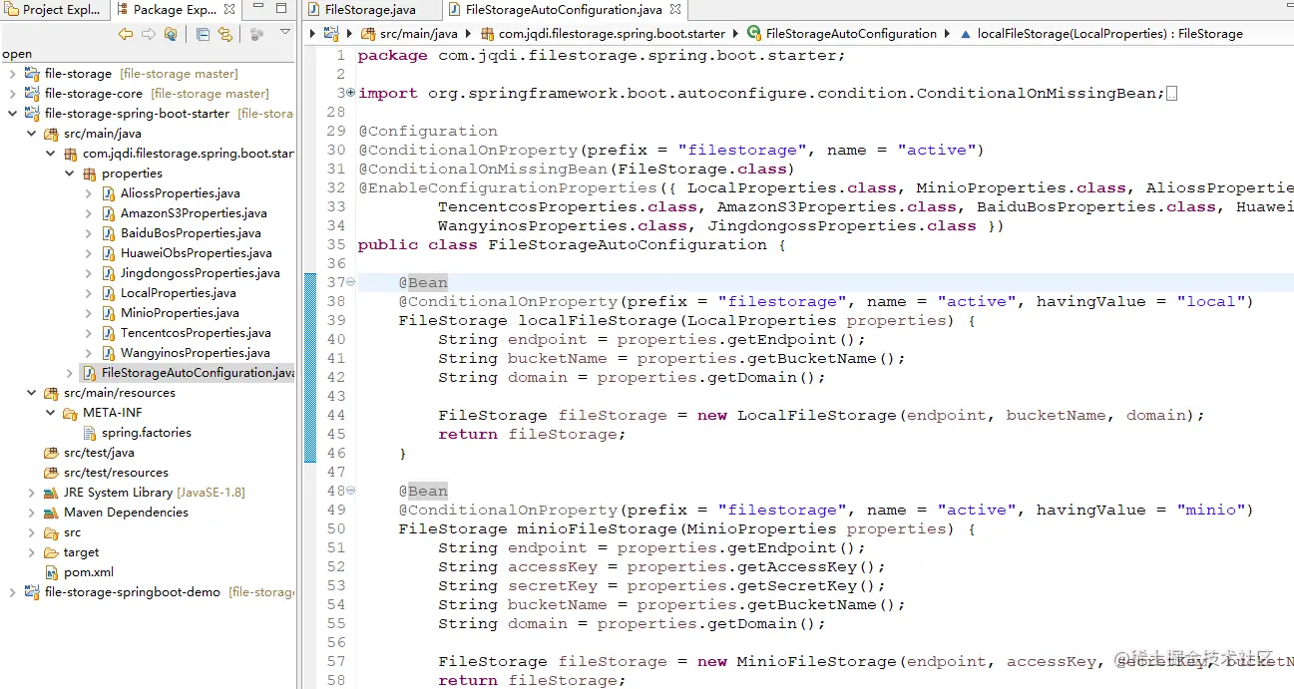Image resolution: width=1294 pixels, height=689 pixels.
Task: Click the Focus on Active Task icon
Action: pos(257,34)
